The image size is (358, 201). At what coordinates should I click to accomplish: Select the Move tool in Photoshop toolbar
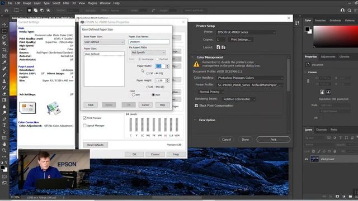point(4,25)
